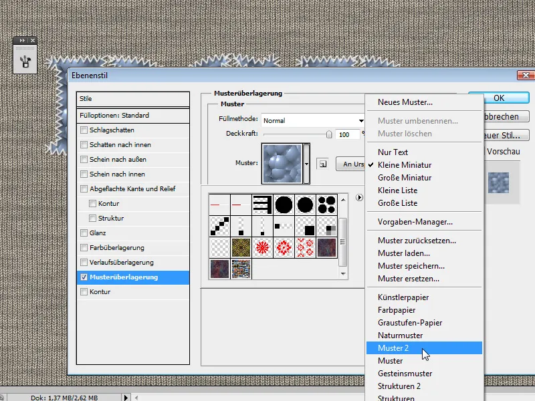The height and width of the screenshot is (401, 535).
Task: Click the Deckkraft opacity slider handle
Action: point(329,134)
